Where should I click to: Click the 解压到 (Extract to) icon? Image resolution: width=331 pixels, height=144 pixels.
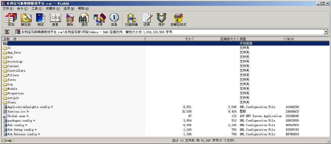pos(26,20)
